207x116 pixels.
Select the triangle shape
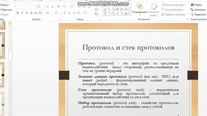[x=105, y=9]
